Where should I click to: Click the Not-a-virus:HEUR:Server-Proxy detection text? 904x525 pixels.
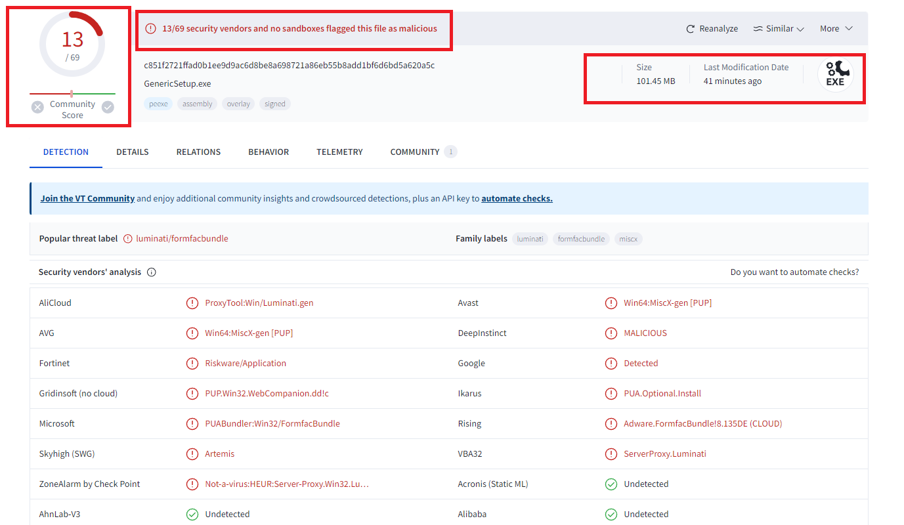click(287, 484)
